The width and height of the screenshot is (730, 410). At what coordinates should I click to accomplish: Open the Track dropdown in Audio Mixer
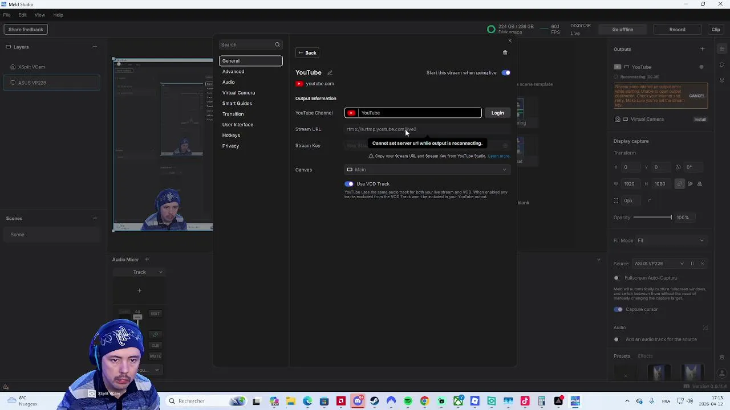pyautogui.click(x=140, y=272)
